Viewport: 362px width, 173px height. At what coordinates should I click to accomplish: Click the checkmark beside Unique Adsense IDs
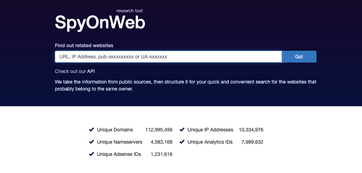(x=92, y=154)
